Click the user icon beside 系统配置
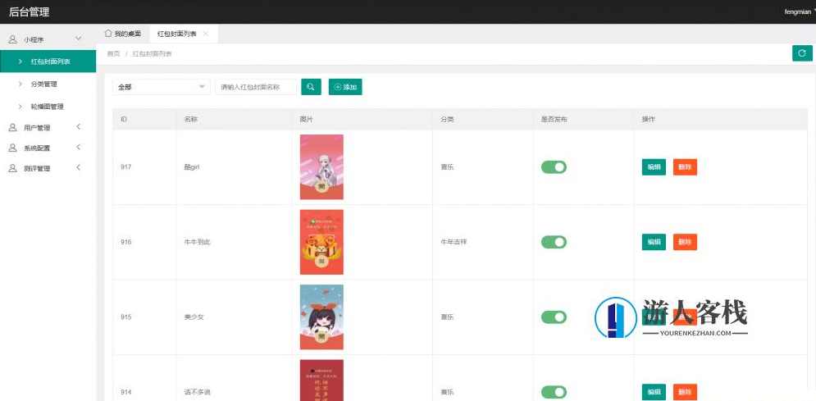Image resolution: width=816 pixels, height=401 pixels. (12, 148)
